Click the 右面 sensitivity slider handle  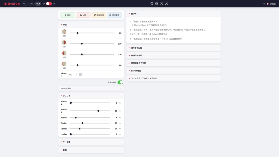click(82, 44)
